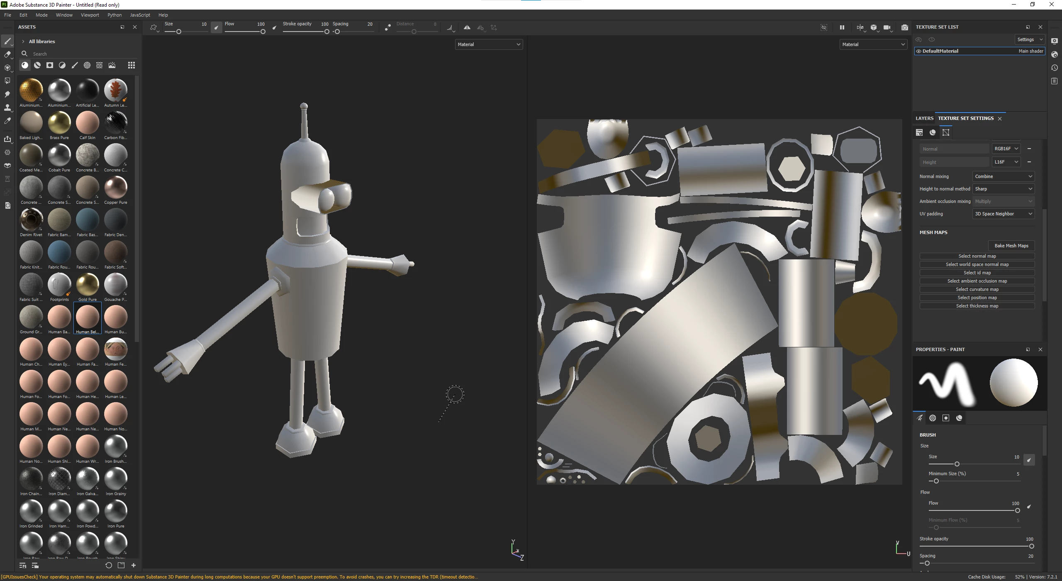Select the Smudge tool
Viewport: 1062px width, 581px height.
(x=7, y=95)
